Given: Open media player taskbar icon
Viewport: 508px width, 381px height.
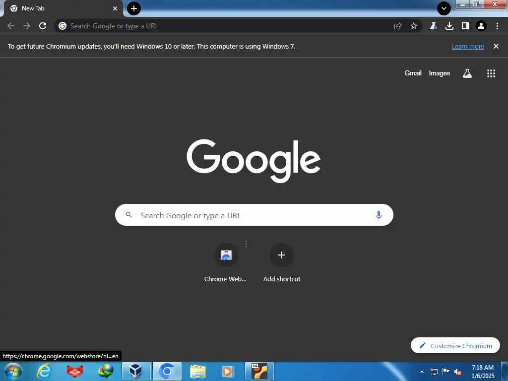Looking at the screenshot, I should 228,371.
